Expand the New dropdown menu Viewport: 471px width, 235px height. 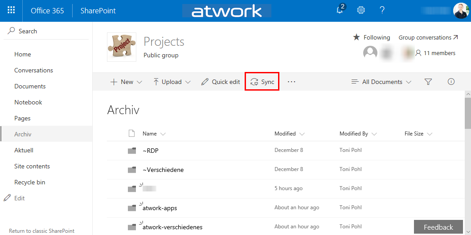point(126,82)
